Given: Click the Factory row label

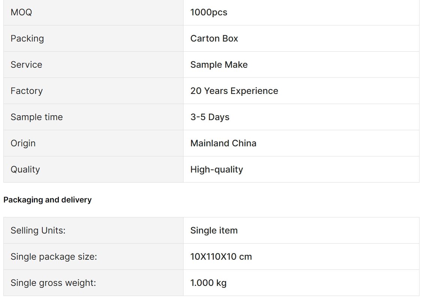Looking at the screenshot, I should pos(27,91).
